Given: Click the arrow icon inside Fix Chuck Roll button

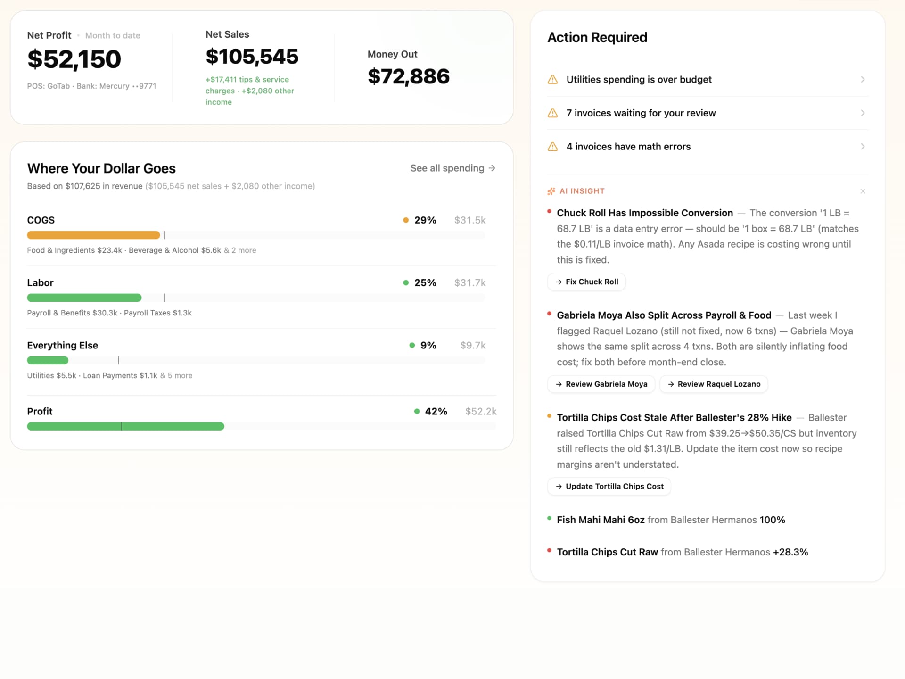Looking at the screenshot, I should coord(559,282).
